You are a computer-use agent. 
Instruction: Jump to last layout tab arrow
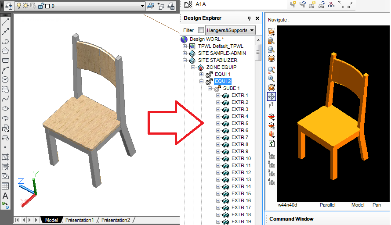click(x=36, y=220)
